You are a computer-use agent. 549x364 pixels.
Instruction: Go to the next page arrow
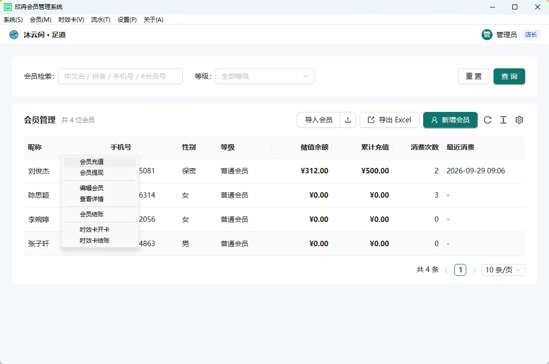(x=474, y=270)
